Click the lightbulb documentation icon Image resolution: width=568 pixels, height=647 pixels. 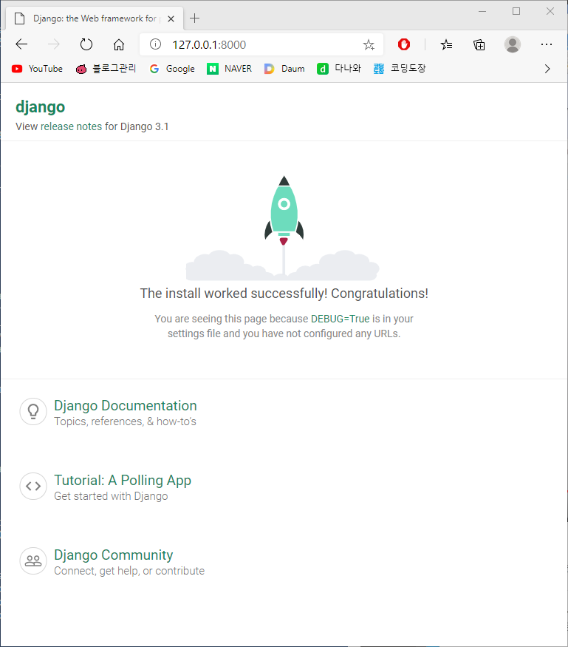click(33, 411)
